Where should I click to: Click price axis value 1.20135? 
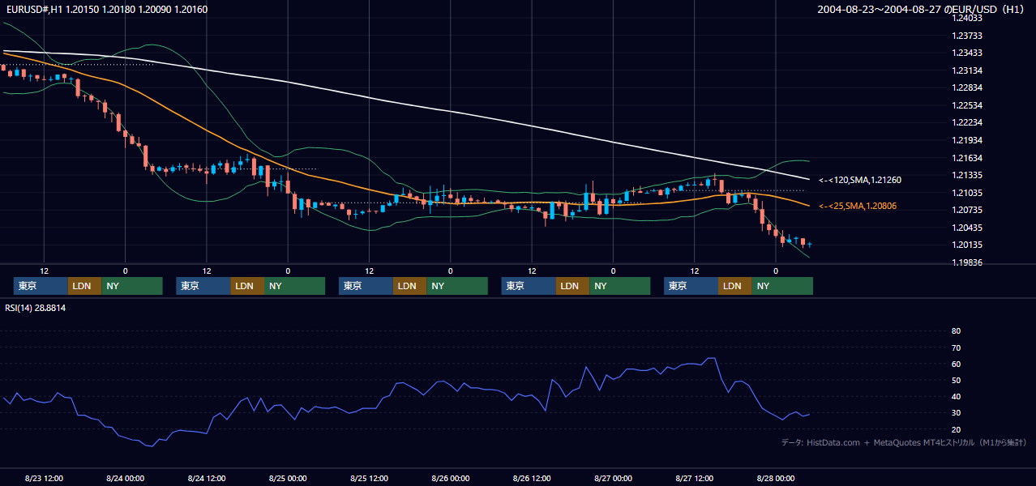pyautogui.click(x=966, y=245)
